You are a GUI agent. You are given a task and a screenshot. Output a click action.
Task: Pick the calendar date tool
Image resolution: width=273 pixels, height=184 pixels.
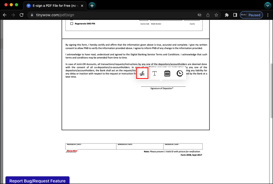(167, 73)
